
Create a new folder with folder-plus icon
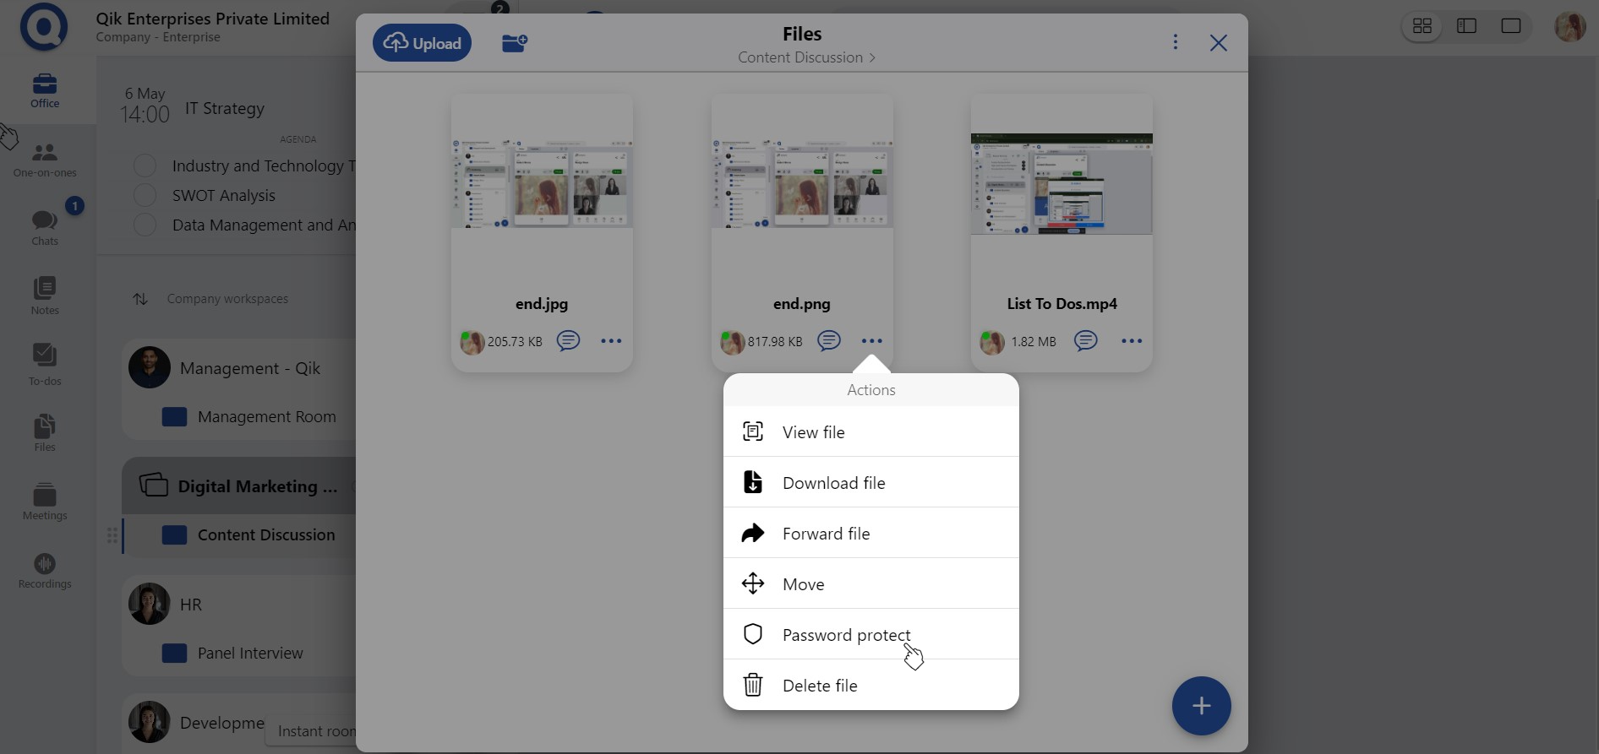click(515, 43)
